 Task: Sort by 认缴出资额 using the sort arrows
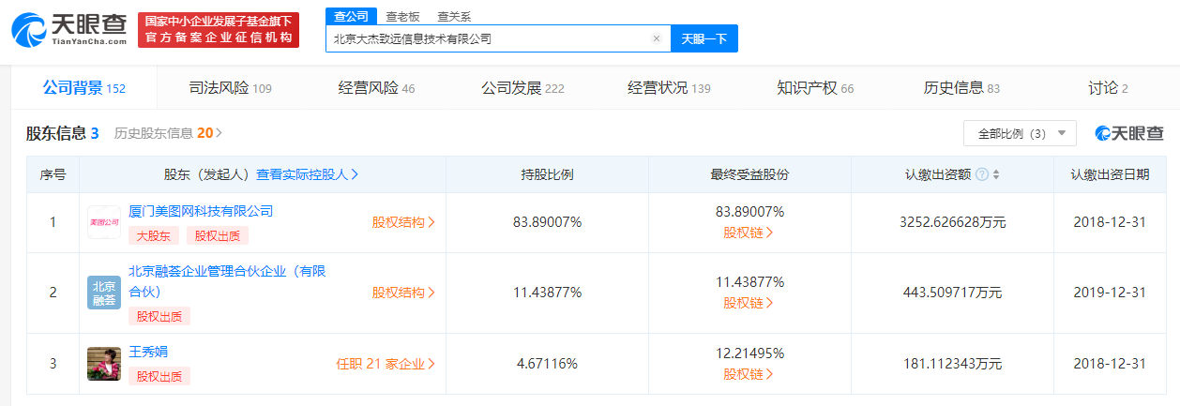point(996,174)
